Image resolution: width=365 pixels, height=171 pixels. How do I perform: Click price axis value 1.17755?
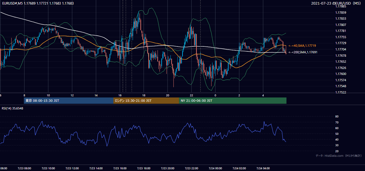tap(341, 37)
